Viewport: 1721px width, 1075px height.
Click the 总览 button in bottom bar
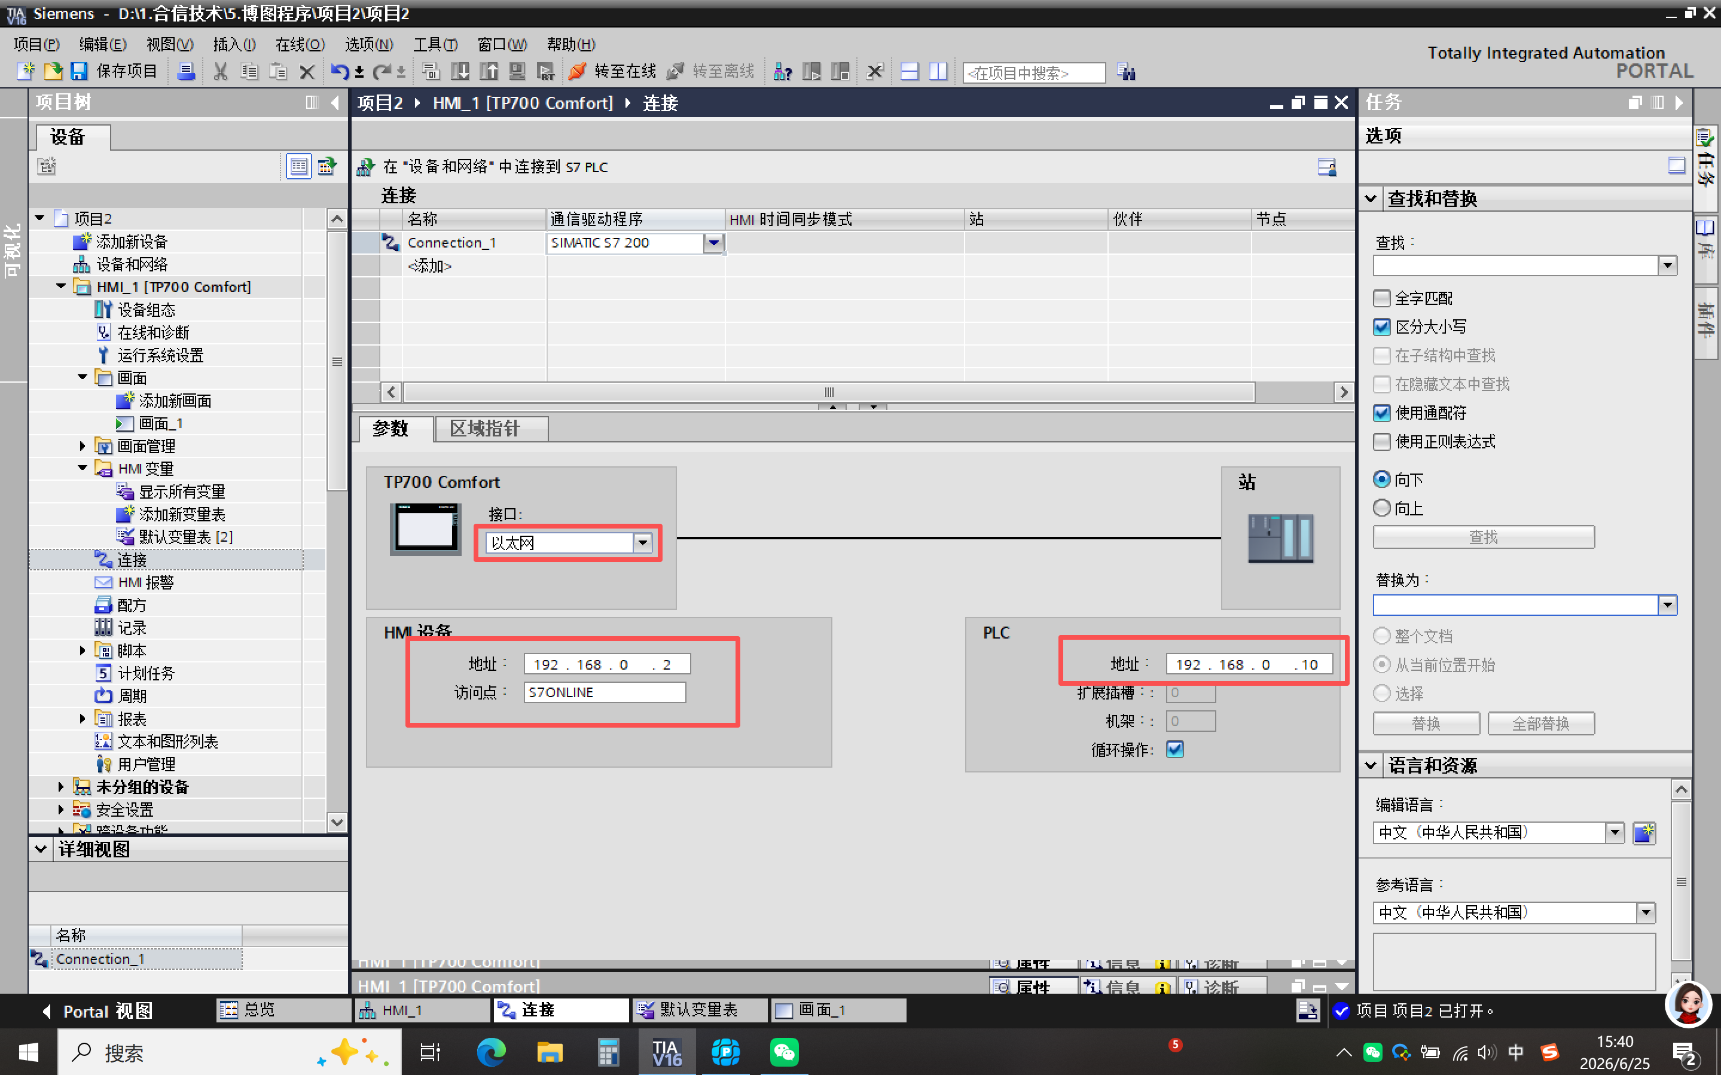pos(282,1010)
